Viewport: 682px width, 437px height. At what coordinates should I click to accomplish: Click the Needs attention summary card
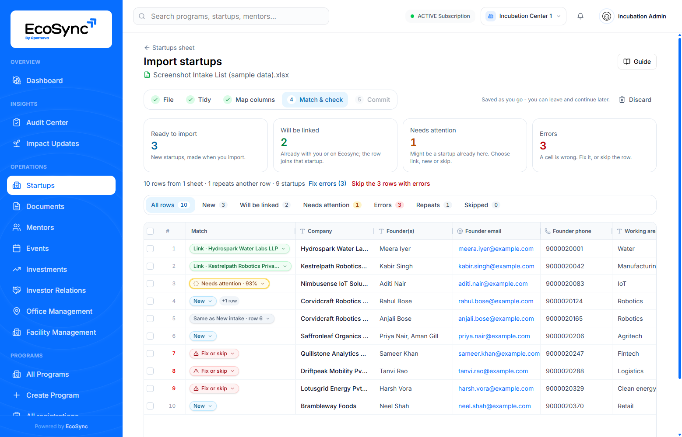pos(465,146)
